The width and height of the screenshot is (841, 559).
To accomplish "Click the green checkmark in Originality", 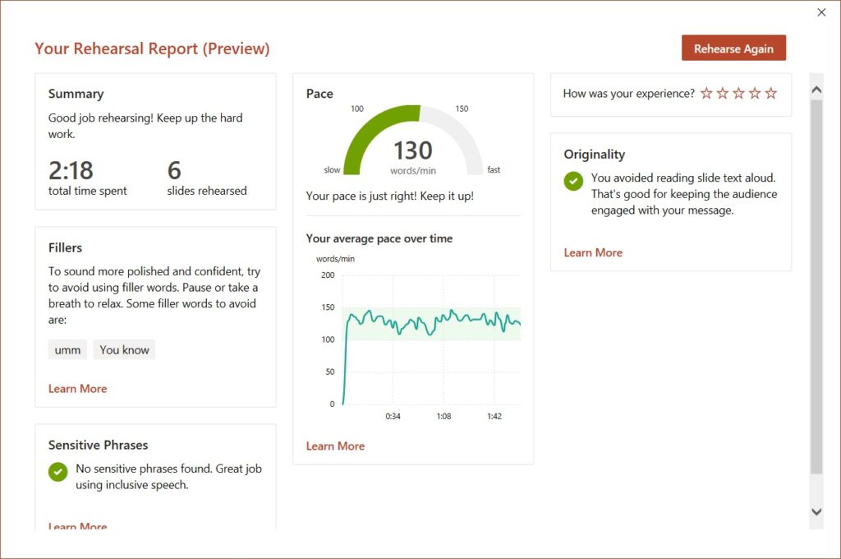I will click(x=573, y=181).
